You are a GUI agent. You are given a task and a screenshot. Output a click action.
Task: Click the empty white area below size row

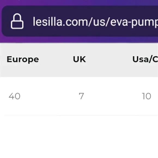[79, 137]
